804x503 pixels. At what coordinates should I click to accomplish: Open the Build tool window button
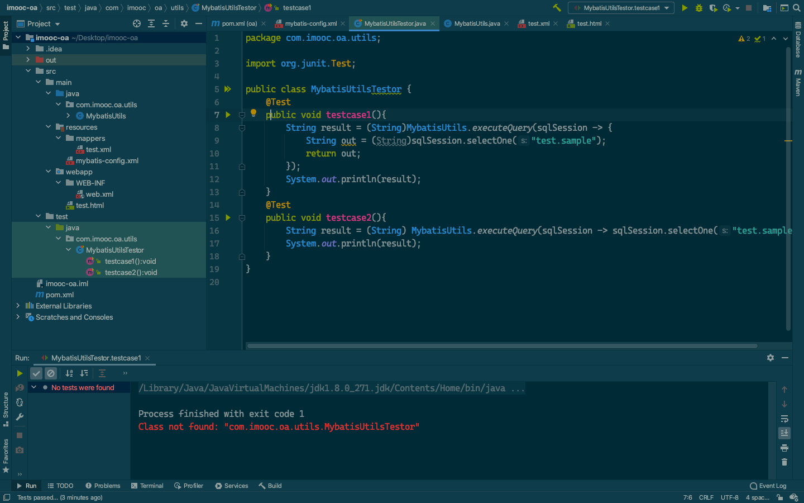(x=270, y=486)
